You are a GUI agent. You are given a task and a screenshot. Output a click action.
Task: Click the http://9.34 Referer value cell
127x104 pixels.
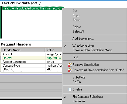(54, 58)
